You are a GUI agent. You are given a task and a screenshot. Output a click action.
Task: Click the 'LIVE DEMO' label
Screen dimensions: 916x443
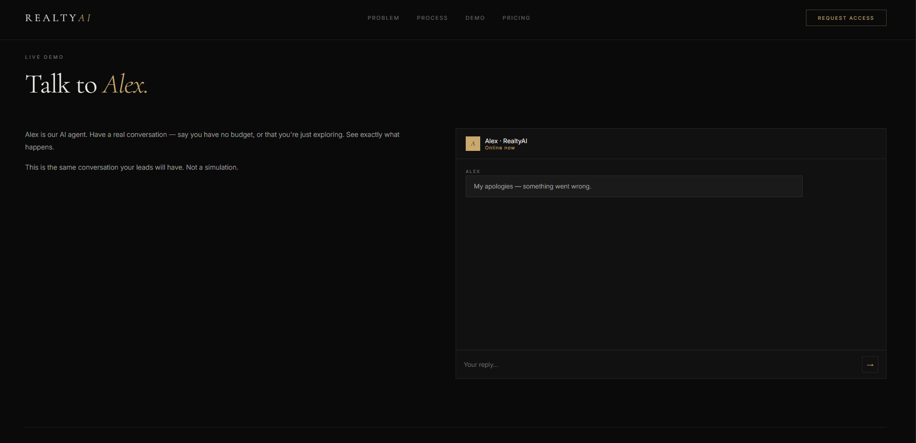pyautogui.click(x=44, y=57)
